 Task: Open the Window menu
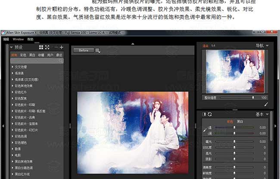click(18, 39)
